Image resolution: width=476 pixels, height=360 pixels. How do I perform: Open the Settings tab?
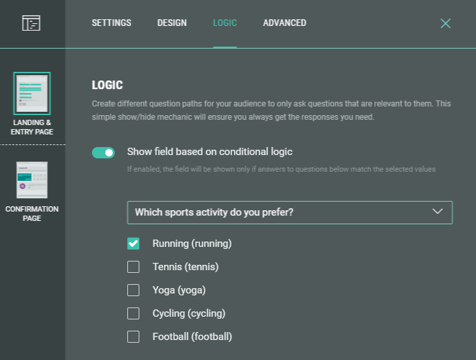pyautogui.click(x=111, y=23)
